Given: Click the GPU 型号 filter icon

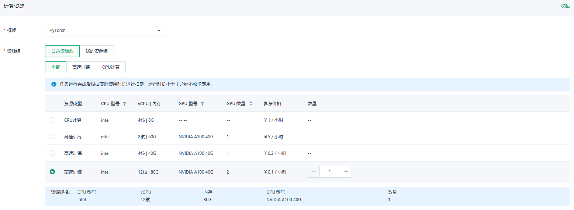Looking at the screenshot, I should pyautogui.click(x=203, y=104).
